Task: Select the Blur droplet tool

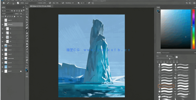Action: [x=27, y=44]
